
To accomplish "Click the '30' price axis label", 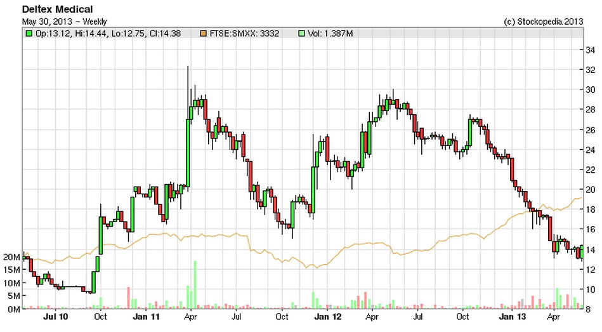I will [x=590, y=90].
